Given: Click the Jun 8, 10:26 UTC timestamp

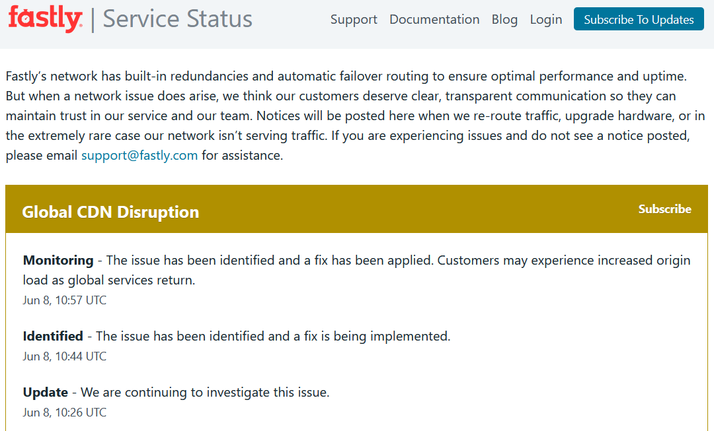Looking at the screenshot, I should click(65, 413).
